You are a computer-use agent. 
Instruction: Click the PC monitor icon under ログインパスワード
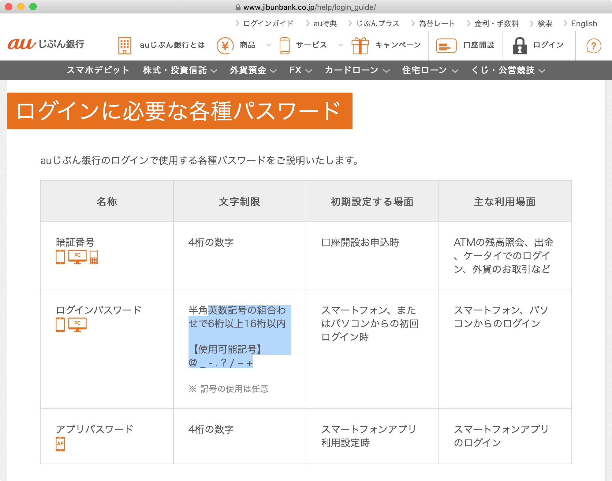point(77,325)
